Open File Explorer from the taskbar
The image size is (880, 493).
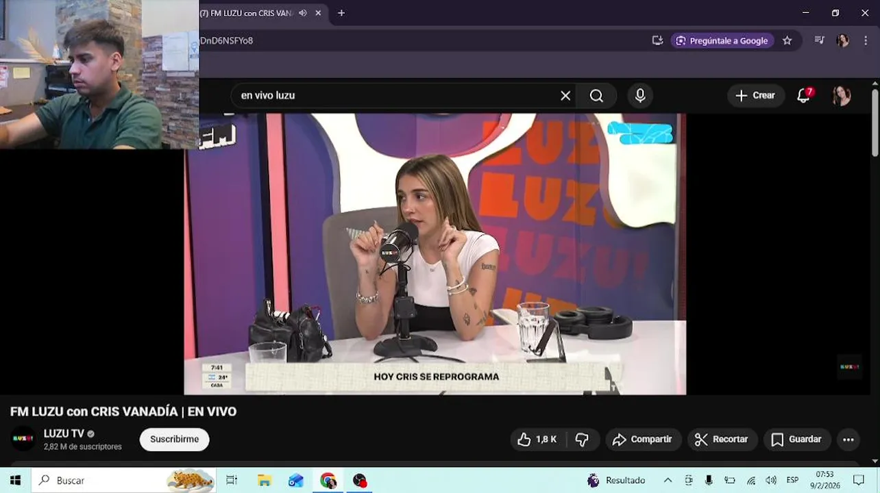click(x=264, y=480)
